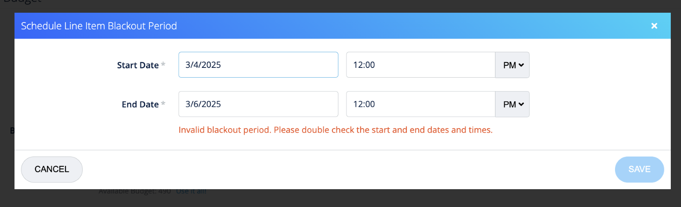Select the invalid blackout period error message
Viewport: 681px width, 207px height.
[x=335, y=130]
